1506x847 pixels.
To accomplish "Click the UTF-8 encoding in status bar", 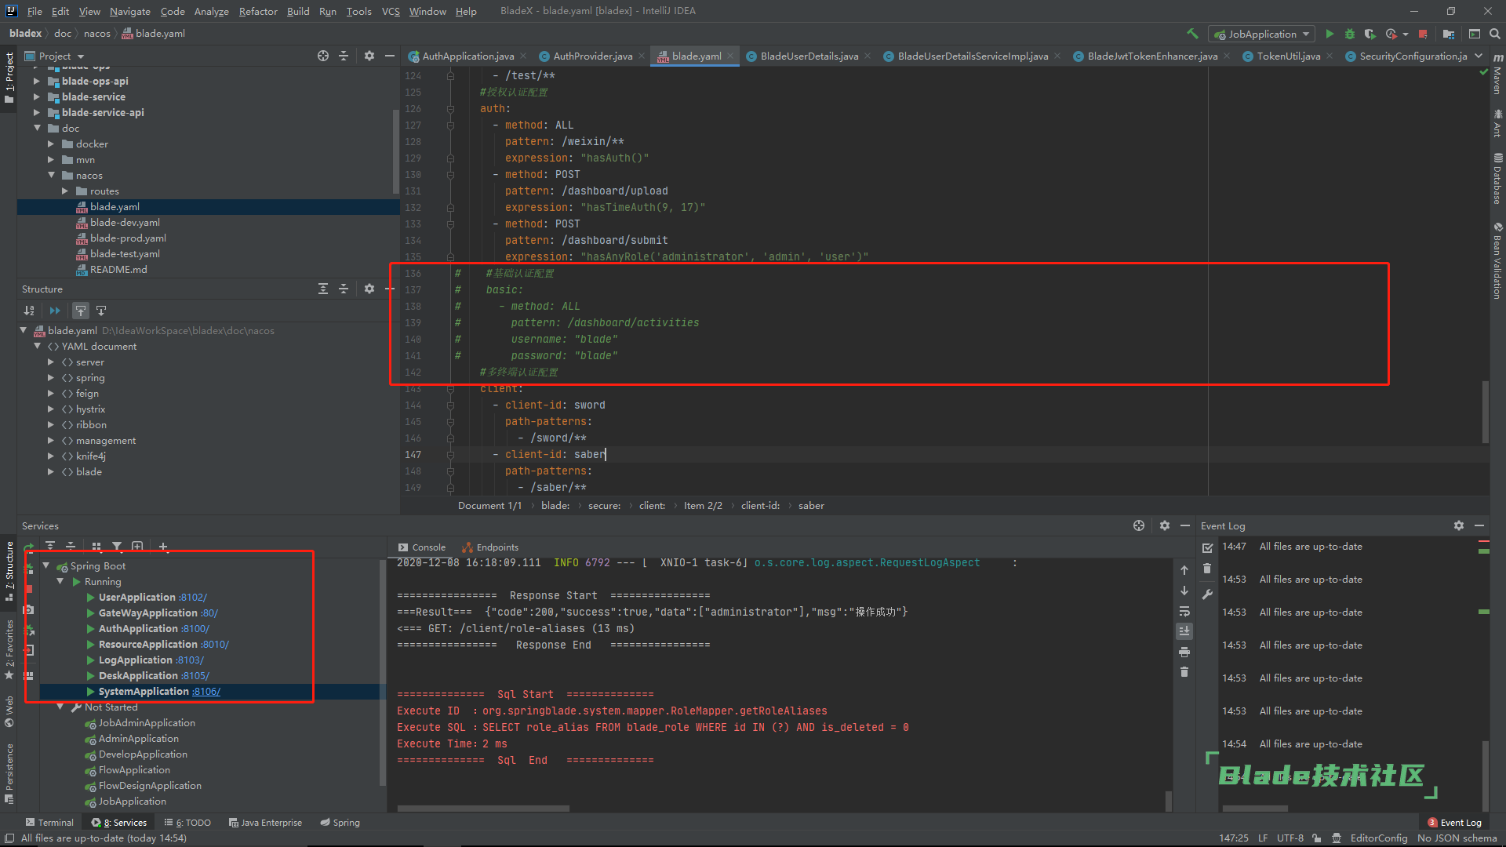I will [x=1290, y=838].
